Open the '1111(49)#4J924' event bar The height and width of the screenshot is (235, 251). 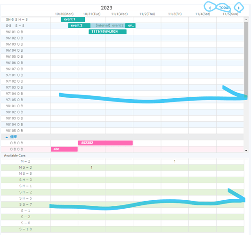pyautogui.click(x=107, y=31)
